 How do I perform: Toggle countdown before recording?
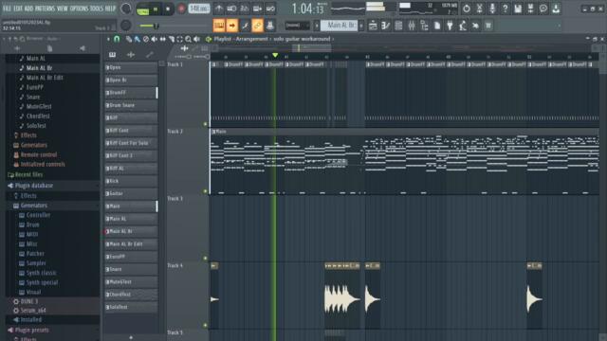click(x=245, y=9)
